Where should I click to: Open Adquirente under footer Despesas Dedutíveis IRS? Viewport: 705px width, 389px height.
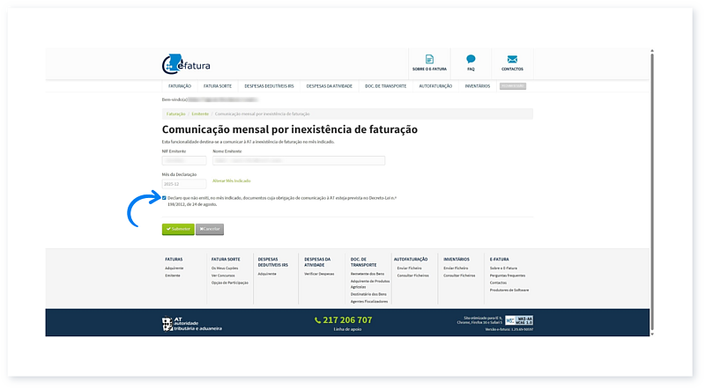click(267, 274)
